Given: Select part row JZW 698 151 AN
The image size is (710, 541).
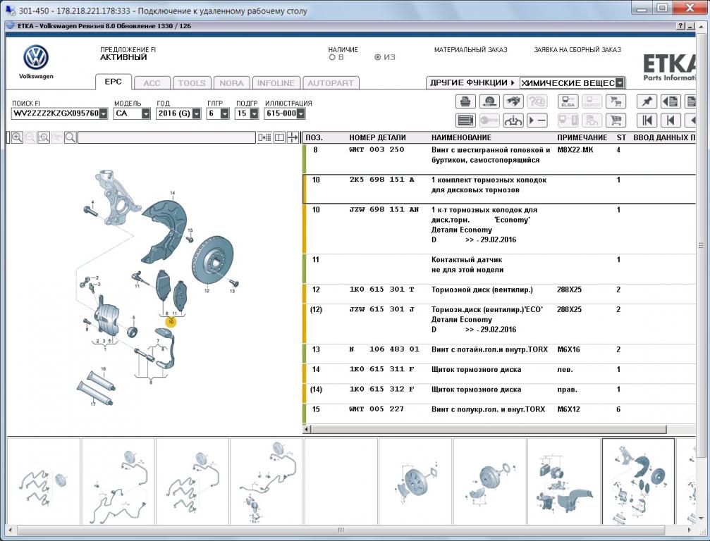Looking at the screenshot, I should (499, 229).
